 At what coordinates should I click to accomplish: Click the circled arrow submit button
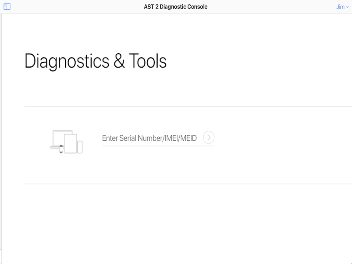pyautogui.click(x=209, y=138)
